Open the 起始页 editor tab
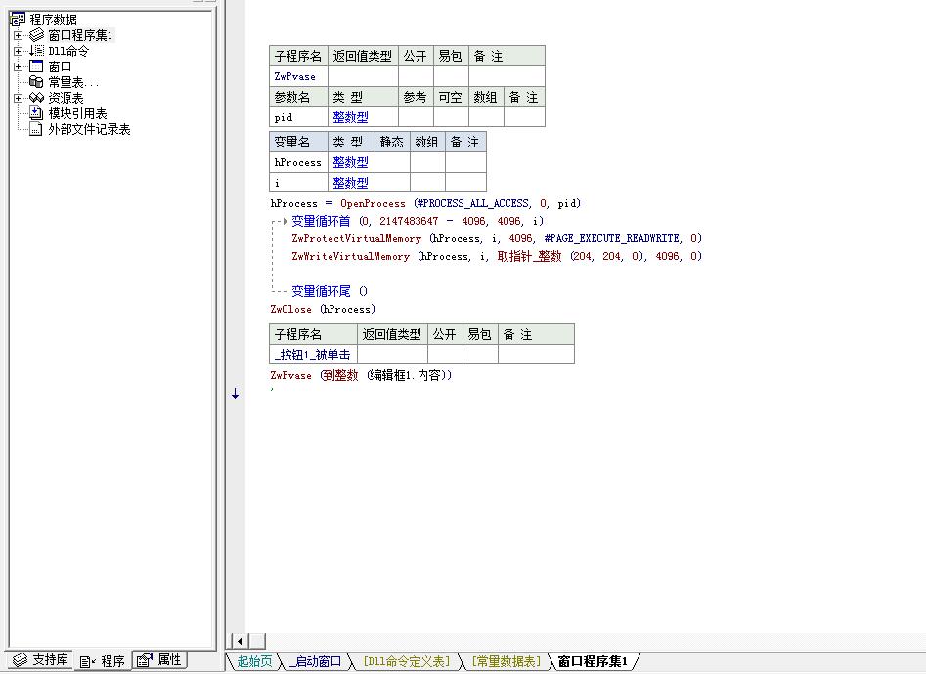 [254, 661]
